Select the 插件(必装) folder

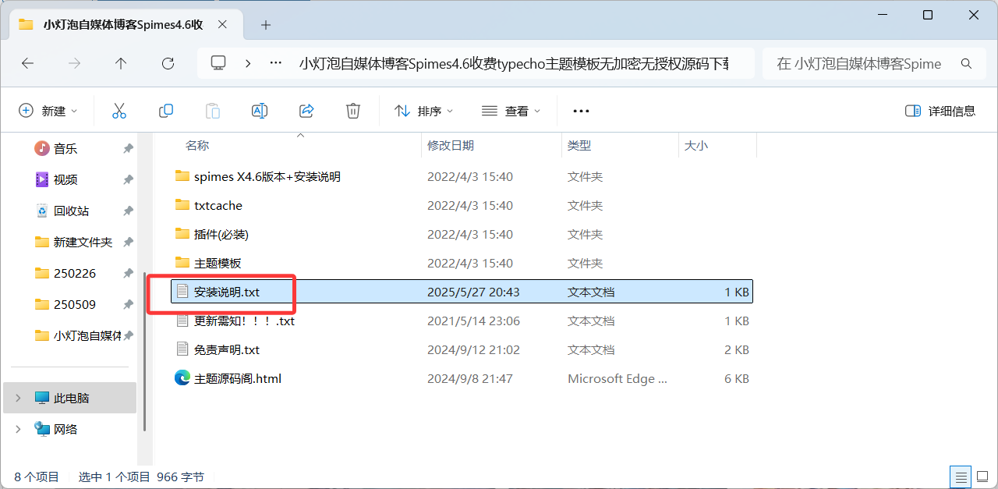(x=462, y=234)
